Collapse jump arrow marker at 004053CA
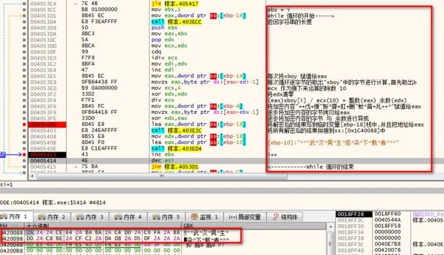The image size is (444, 255). (x=75, y=4)
